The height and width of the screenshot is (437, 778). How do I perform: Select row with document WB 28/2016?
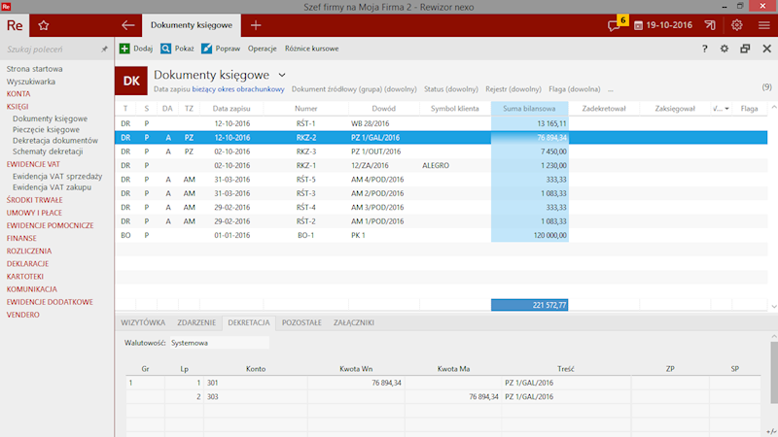tap(442, 123)
